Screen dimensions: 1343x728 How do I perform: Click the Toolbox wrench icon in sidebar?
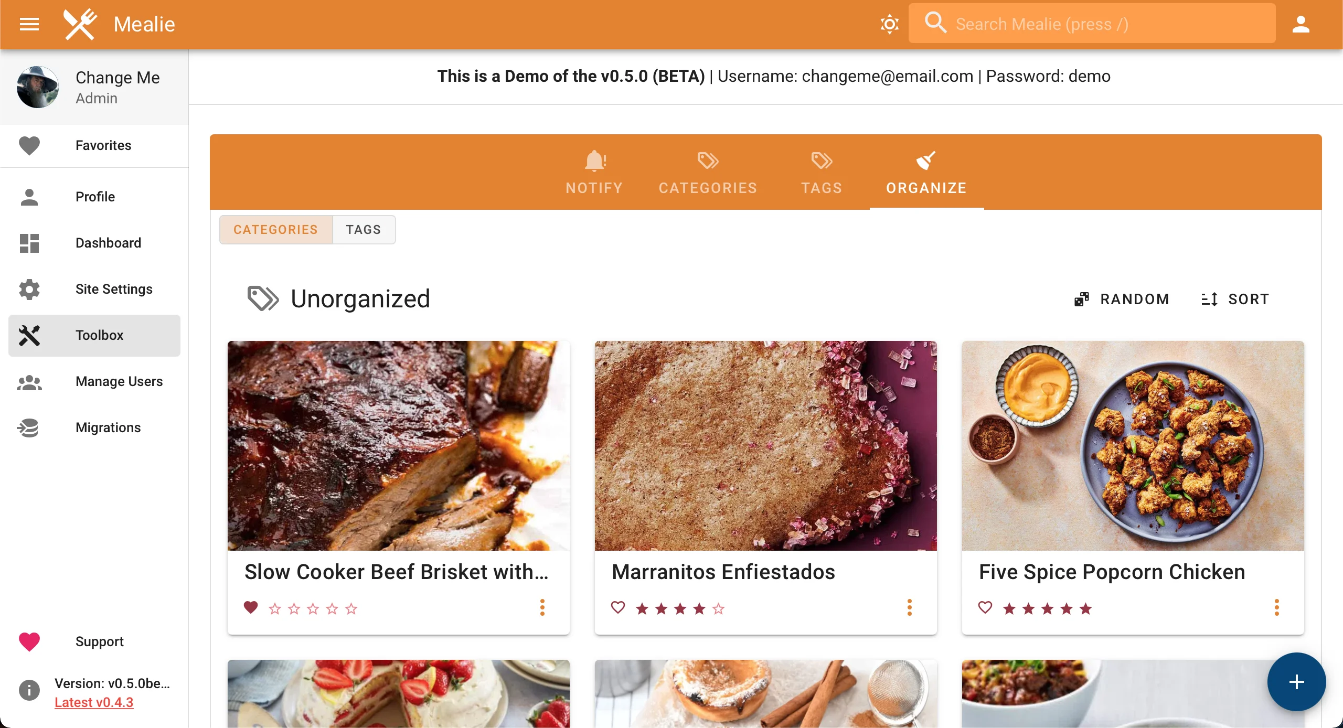tap(29, 335)
